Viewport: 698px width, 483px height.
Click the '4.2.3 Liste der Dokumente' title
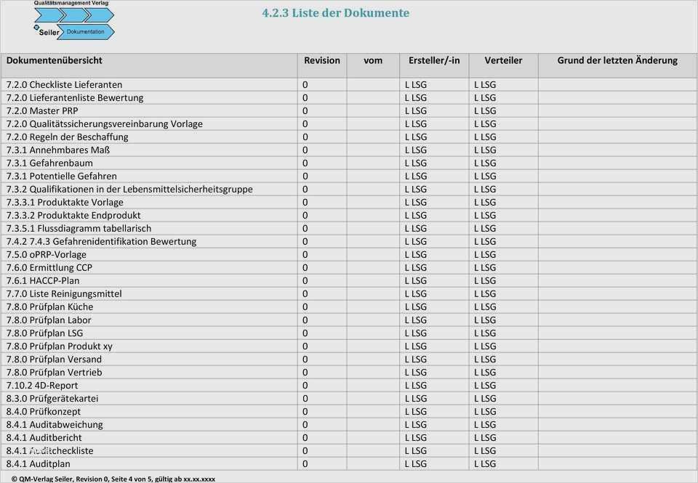coord(335,13)
